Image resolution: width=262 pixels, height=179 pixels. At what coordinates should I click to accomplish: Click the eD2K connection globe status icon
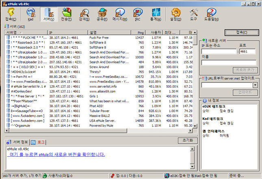167,176
